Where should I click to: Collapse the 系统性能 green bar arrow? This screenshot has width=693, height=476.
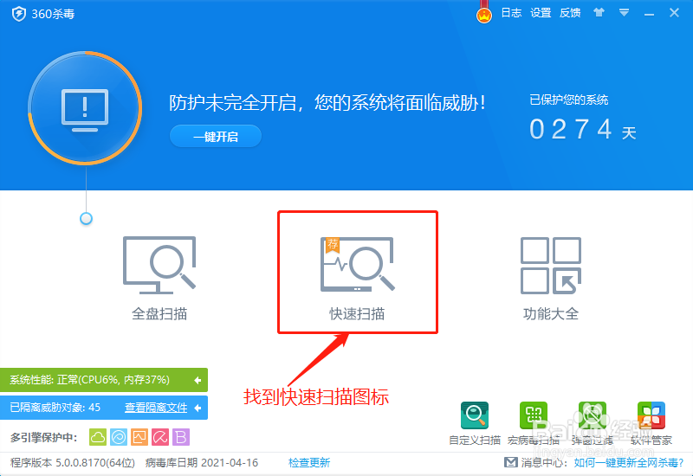click(x=198, y=380)
